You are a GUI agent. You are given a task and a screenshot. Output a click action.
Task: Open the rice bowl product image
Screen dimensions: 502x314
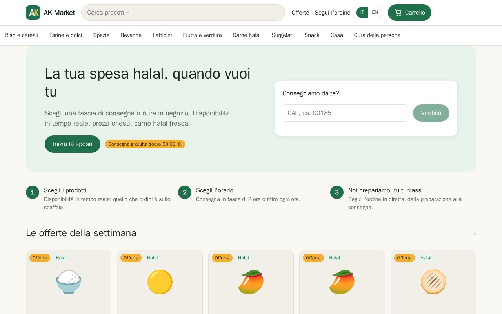coord(69,282)
